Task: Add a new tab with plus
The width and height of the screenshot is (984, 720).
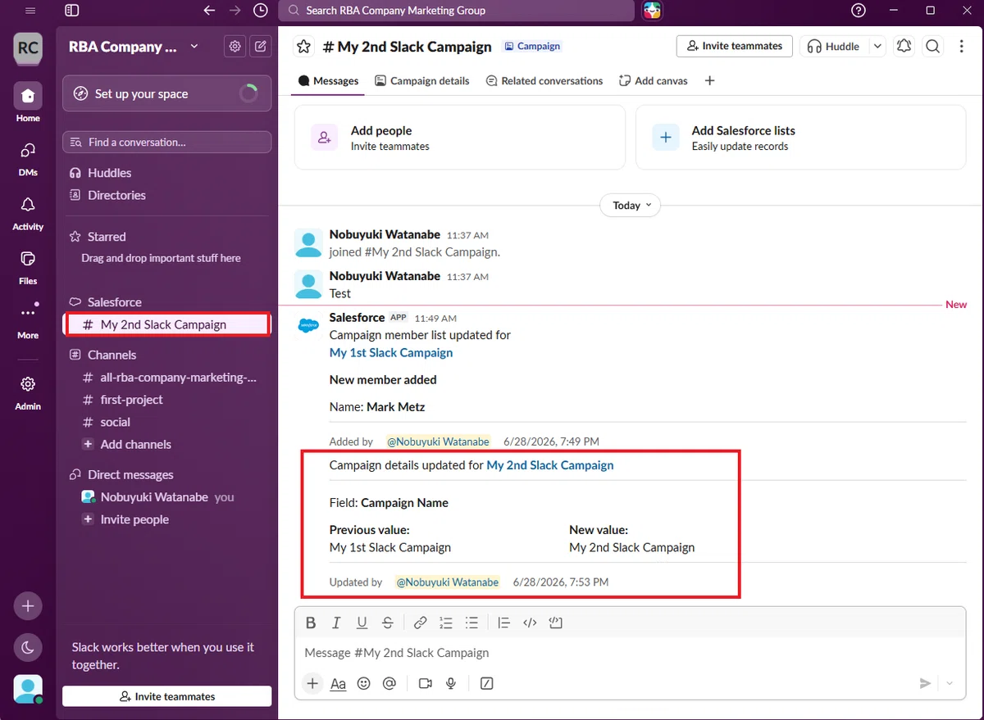Action: [x=710, y=80]
